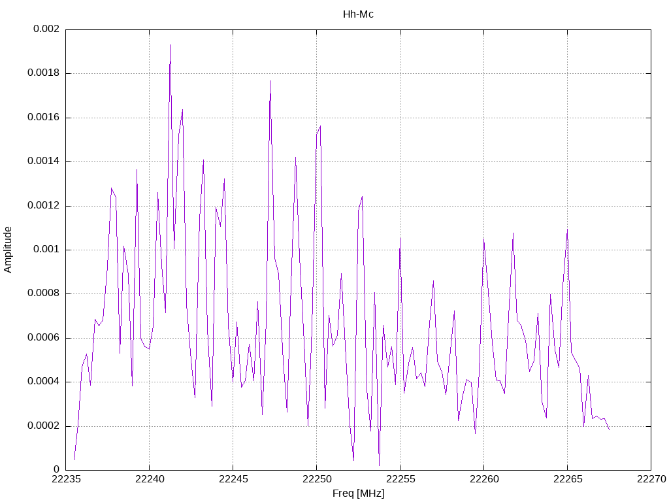The image size is (669, 502).
Task: Select the Amplitude y-axis label
Action: 8,250
